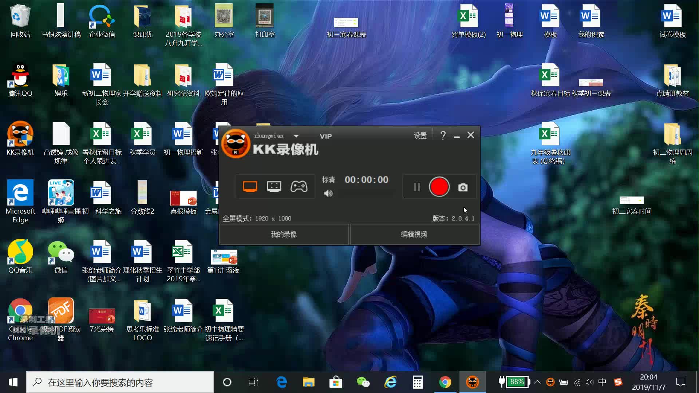This screenshot has width=699, height=393.
Task: Click the pause button in KK录像机
Action: (x=416, y=187)
